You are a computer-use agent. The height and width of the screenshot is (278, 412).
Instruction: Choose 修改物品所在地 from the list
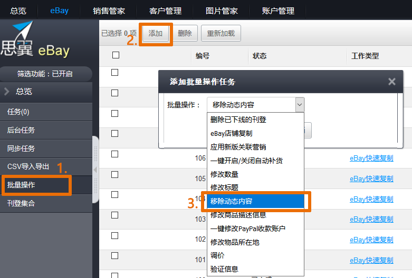coord(255,242)
